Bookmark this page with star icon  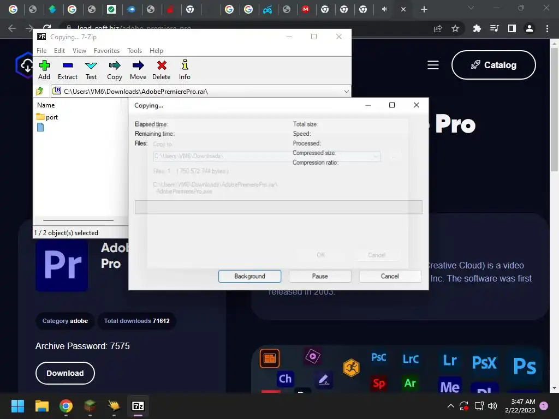point(455,28)
